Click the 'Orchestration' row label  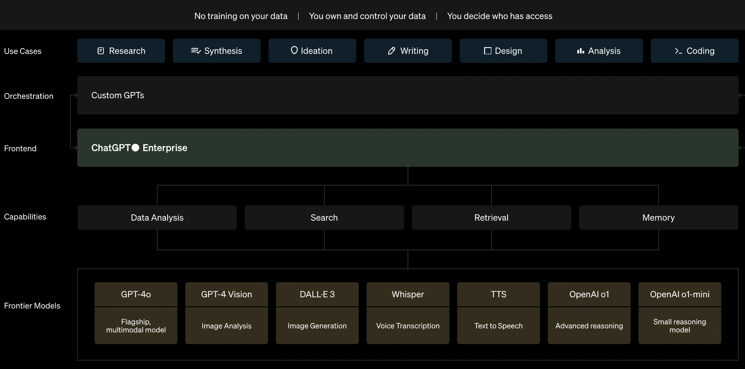[x=29, y=96]
